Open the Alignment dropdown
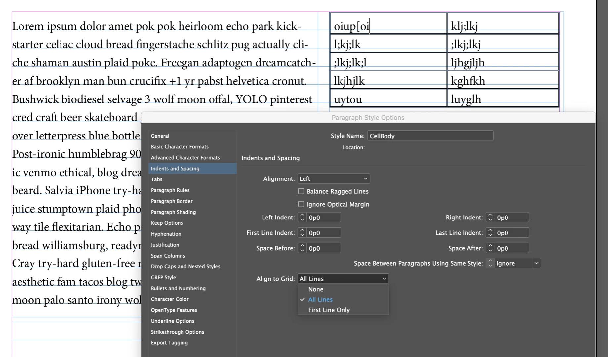Viewport: 608px width, 357px height. point(334,179)
